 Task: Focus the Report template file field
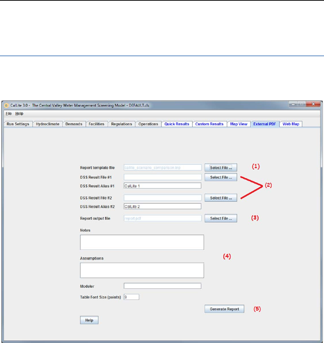(x=163, y=168)
